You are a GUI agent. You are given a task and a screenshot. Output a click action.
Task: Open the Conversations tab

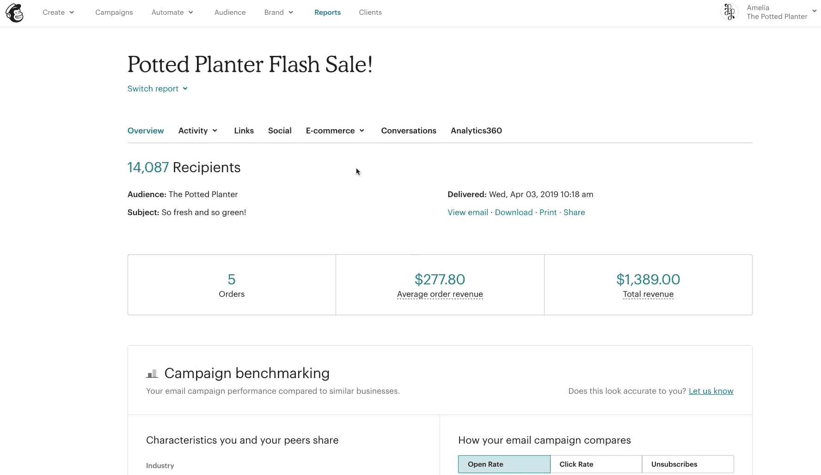click(x=409, y=131)
